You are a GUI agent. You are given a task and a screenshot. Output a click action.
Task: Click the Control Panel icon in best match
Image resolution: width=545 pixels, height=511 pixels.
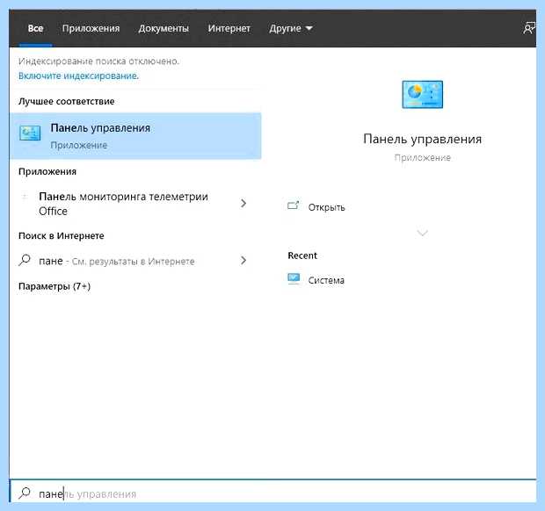(30, 133)
